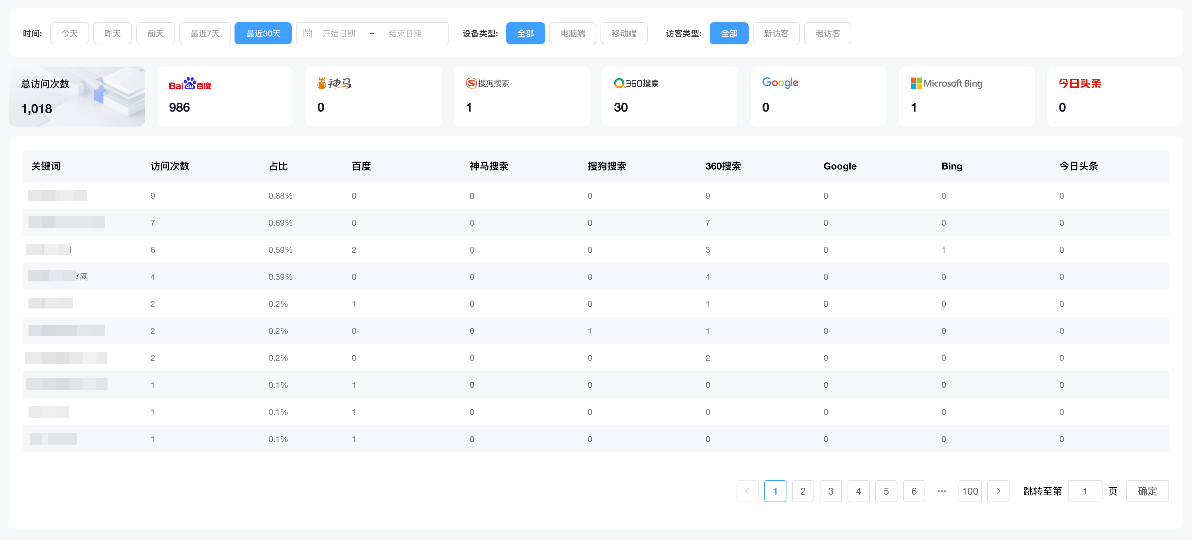Click the 神马 logo card
Image resolution: width=1192 pixels, height=540 pixels.
point(373,96)
